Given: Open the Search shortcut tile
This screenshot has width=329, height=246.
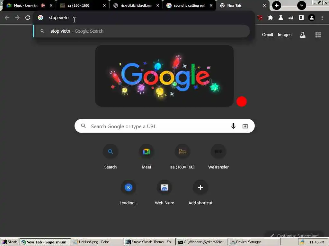Looking at the screenshot, I should point(111,156).
